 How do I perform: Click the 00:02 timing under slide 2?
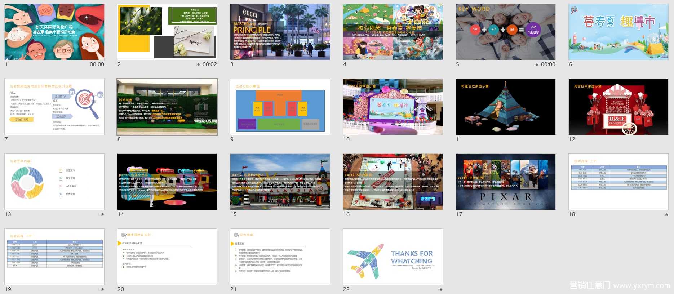[x=210, y=64]
